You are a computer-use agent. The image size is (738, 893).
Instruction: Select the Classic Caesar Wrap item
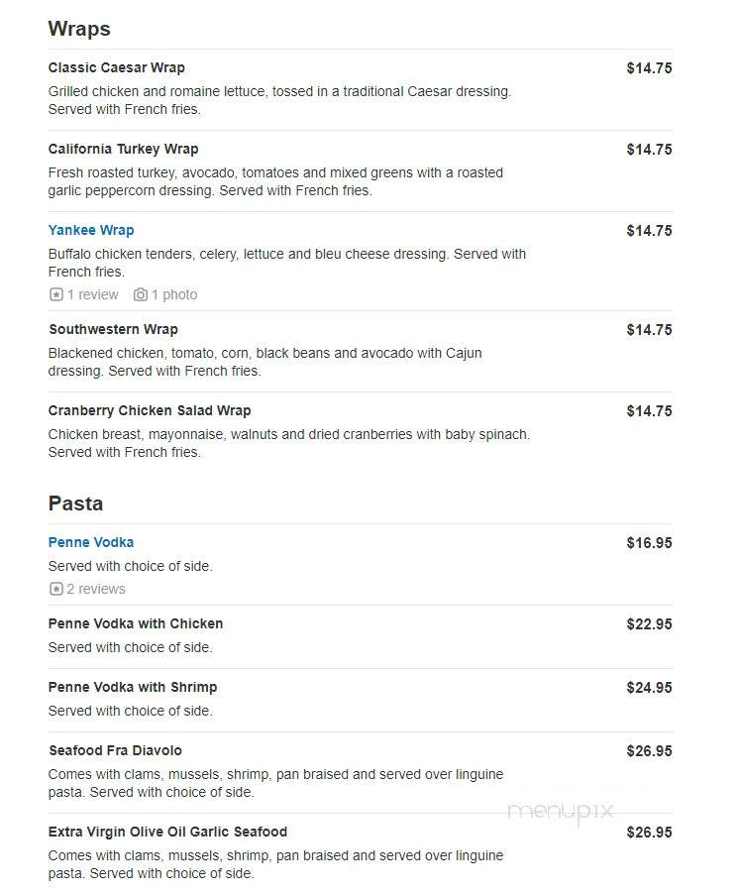117,67
